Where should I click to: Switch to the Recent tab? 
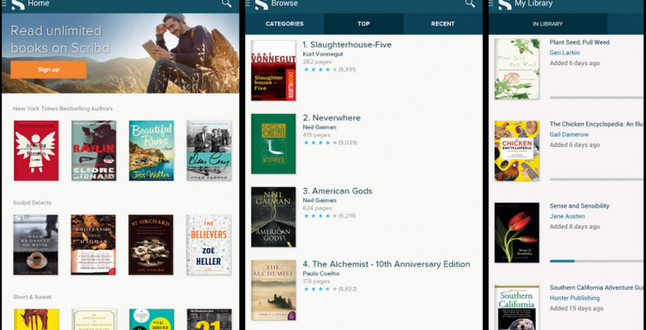443,24
